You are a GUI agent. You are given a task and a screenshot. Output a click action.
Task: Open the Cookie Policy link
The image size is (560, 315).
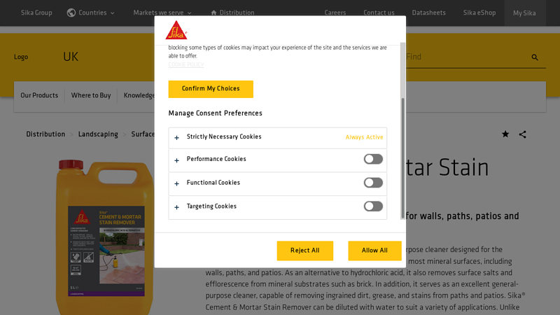click(186, 64)
